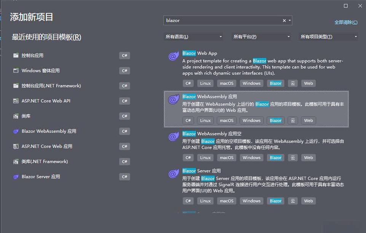Clear the blazor search text with X

pyautogui.click(x=284, y=21)
